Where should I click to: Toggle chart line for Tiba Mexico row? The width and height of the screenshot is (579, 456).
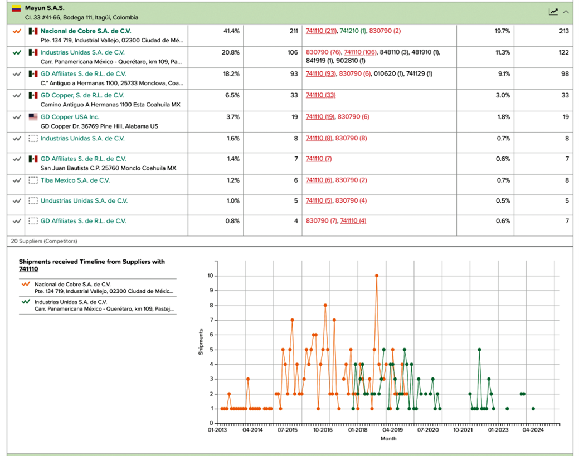(17, 181)
